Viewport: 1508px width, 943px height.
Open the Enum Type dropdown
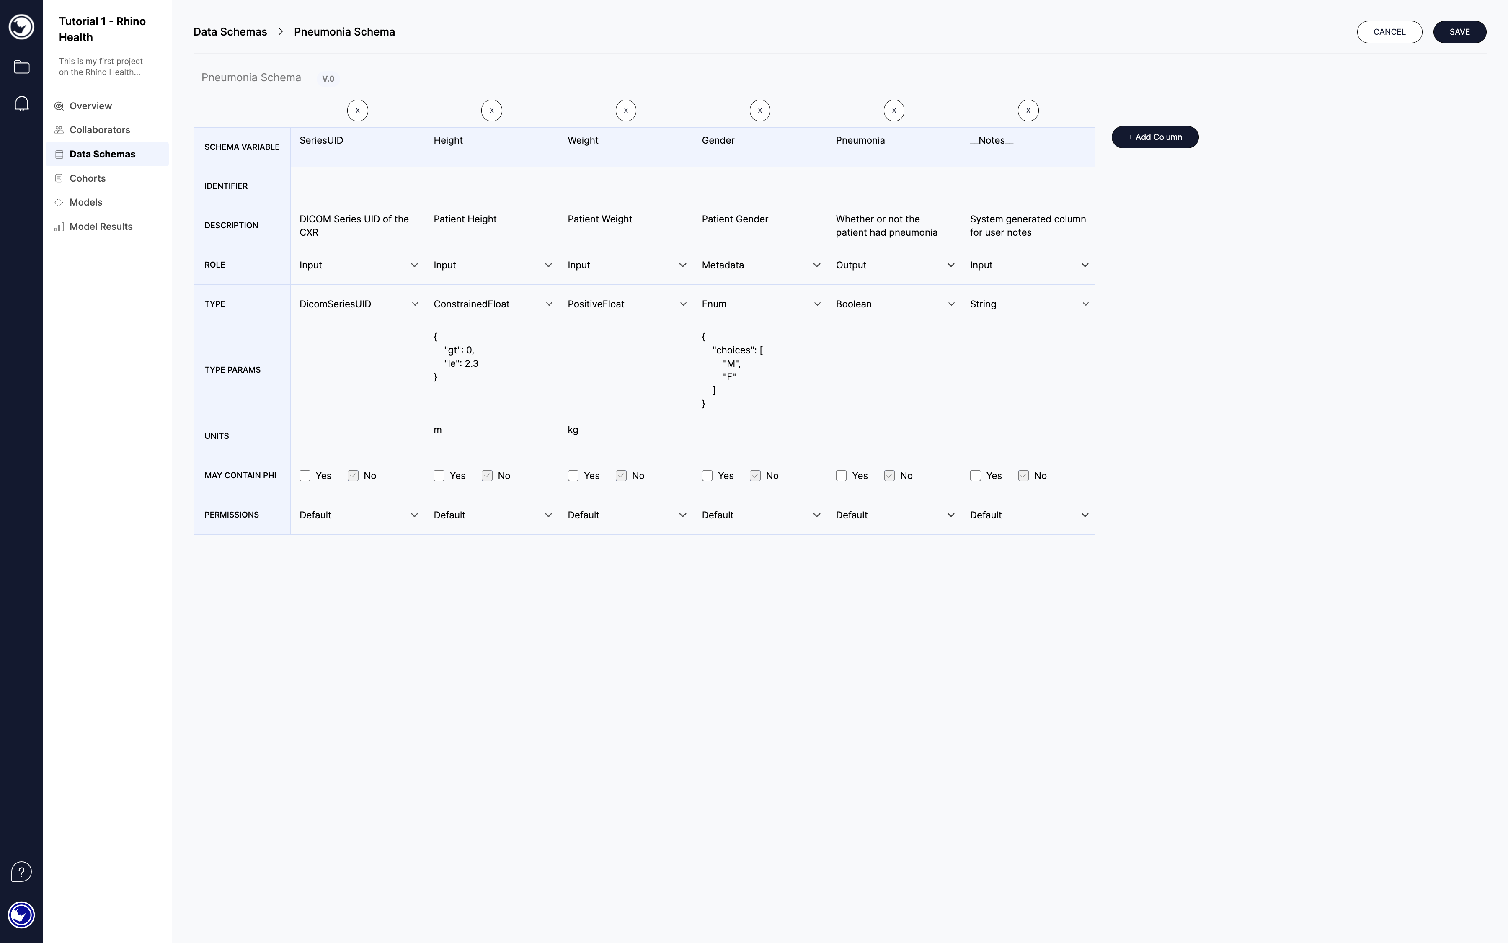760,304
